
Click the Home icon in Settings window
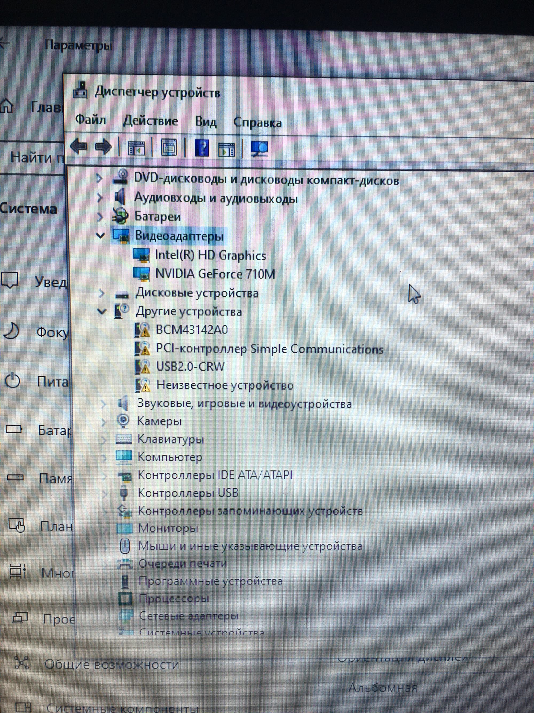[6, 106]
